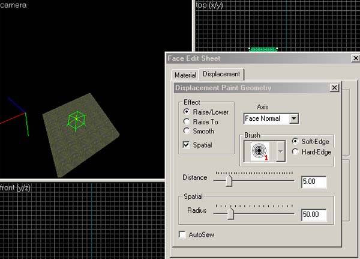Select the Hard-Edge brush option

point(295,151)
